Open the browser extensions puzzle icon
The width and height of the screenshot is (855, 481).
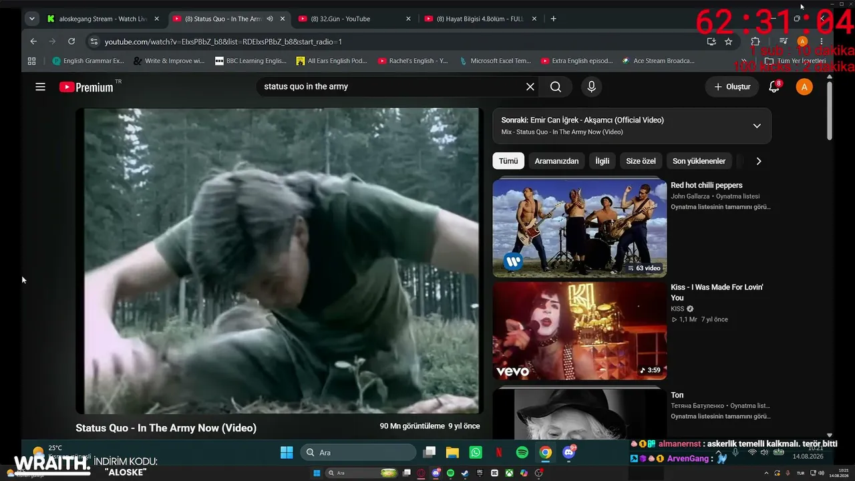tap(755, 41)
